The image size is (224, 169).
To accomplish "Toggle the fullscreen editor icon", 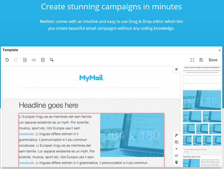I will point(192,60).
